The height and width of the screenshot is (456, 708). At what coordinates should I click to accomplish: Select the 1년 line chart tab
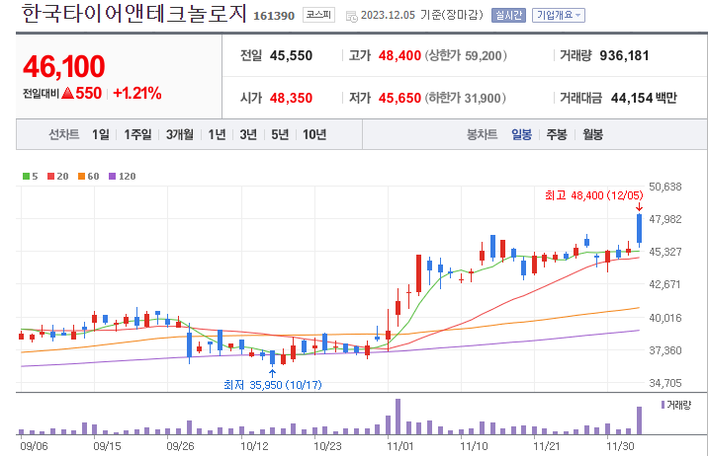[x=217, y=134]
